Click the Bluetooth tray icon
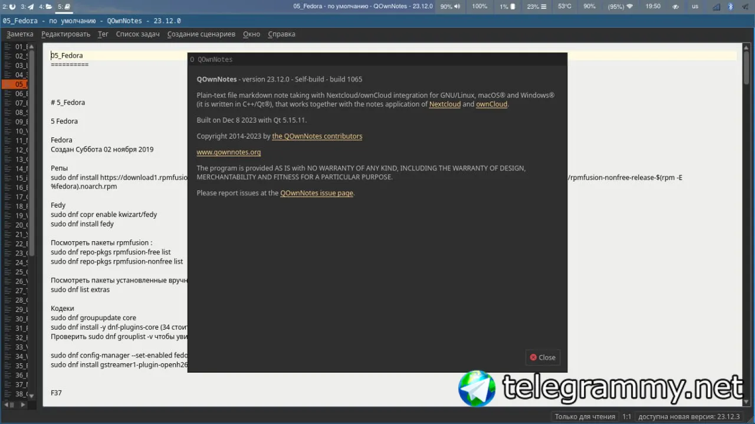755x424 pixels. [x=730, y=6]
